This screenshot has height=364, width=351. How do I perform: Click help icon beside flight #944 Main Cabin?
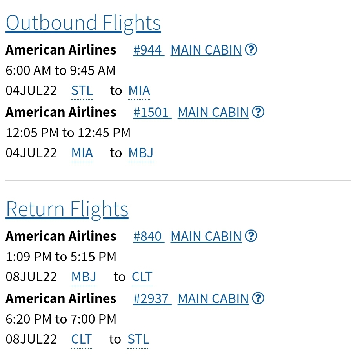251,50
